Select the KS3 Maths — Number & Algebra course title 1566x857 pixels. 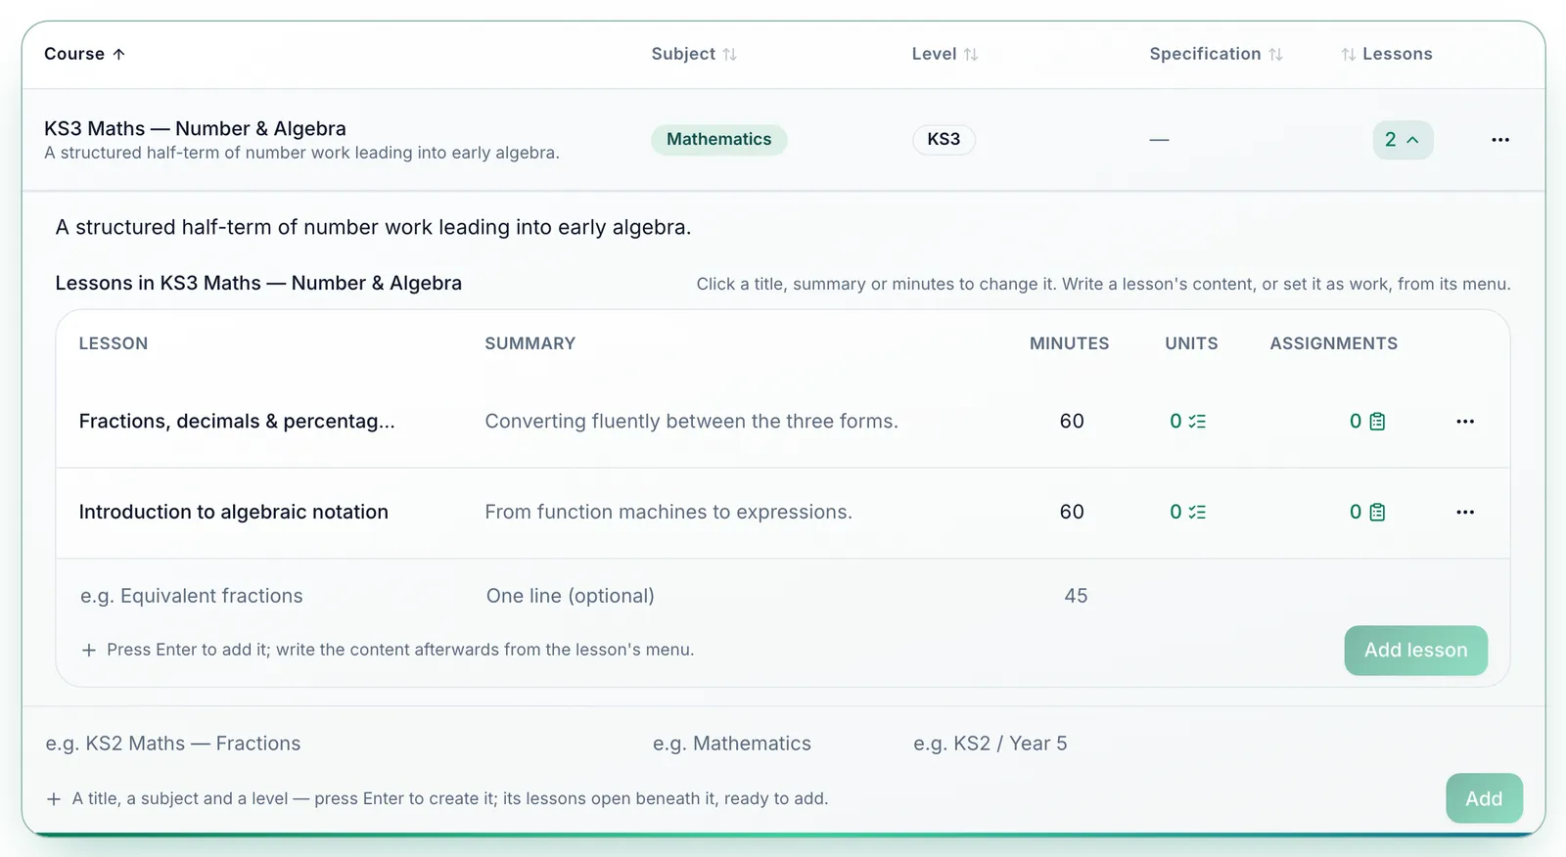tap(196, 129)
